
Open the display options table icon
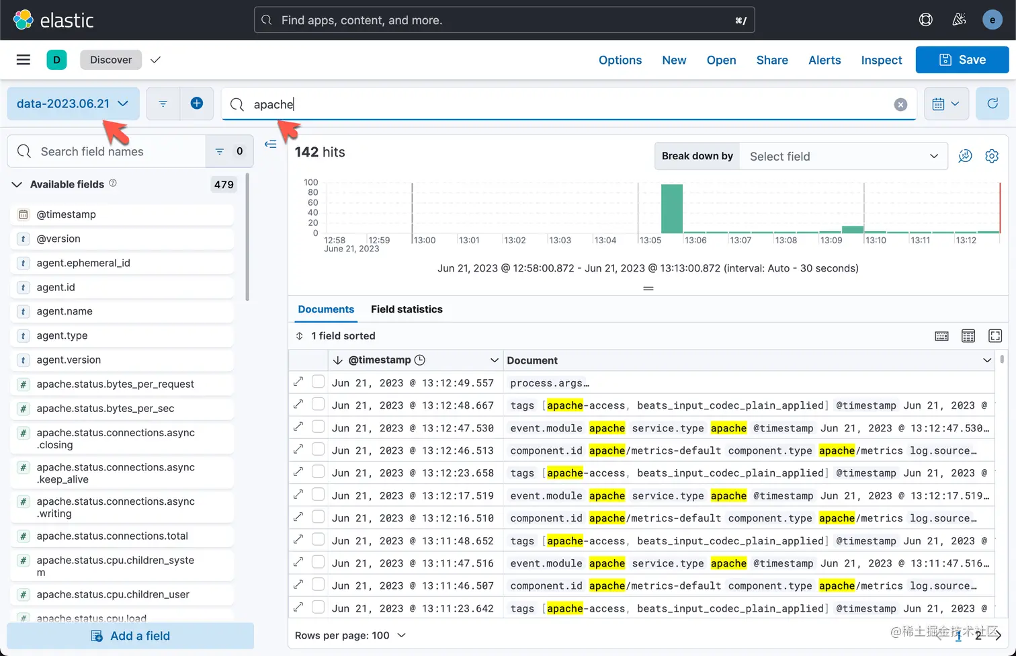point(968,336)
